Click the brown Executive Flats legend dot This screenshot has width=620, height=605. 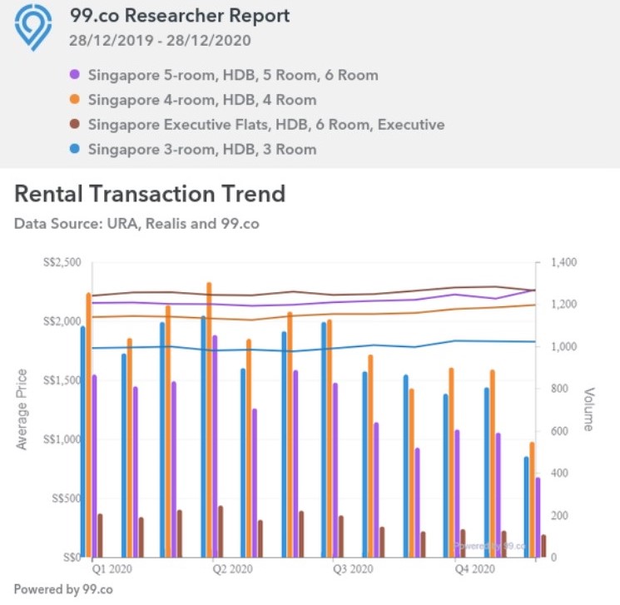click(x=74, y=125)
